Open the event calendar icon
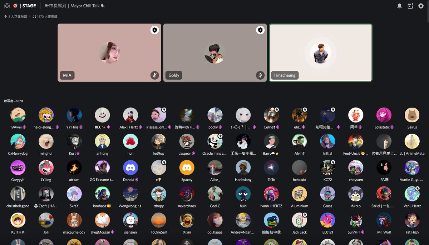 click(410, 6)
